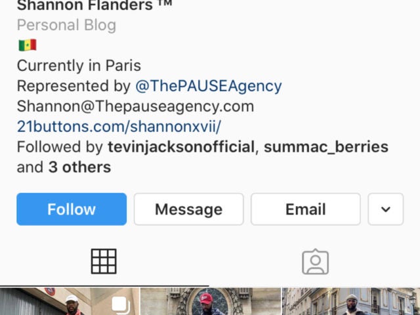The height and width of the screenshot is (315, 420).
Task: Open the tagged photos tab icon
Action: (315, 262)
